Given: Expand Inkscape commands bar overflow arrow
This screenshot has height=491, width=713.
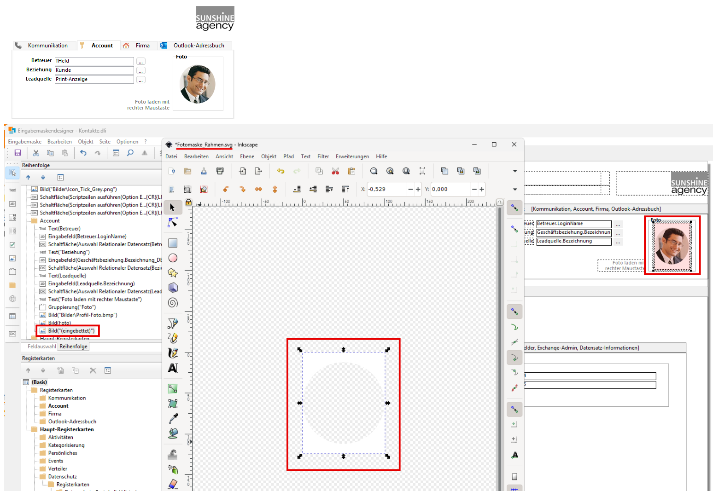Looking at the screenshot, I should [515, 171].
